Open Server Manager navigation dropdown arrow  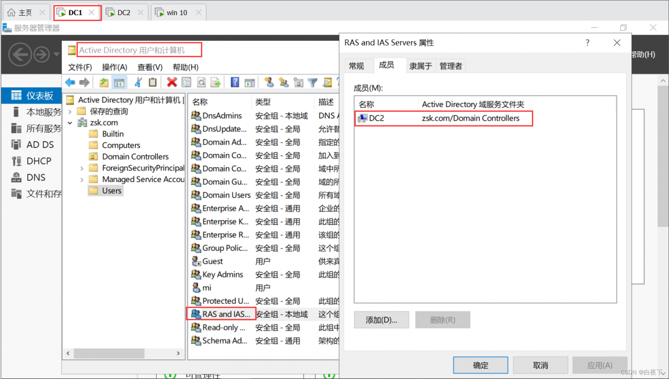pos(56,54)
